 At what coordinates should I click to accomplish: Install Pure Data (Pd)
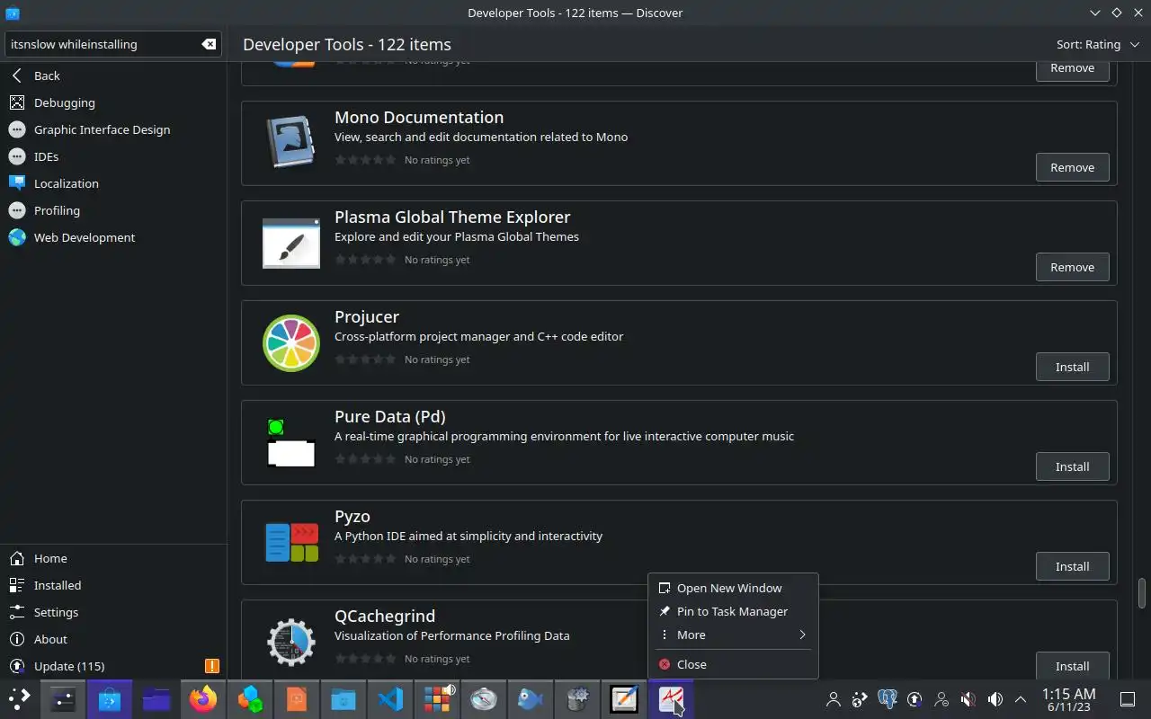(1072, 466)
